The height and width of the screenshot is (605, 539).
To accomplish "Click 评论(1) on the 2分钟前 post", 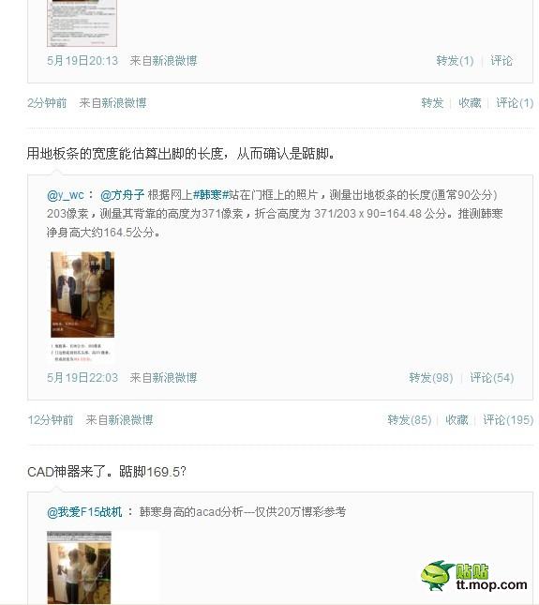I will click(515, 103).
